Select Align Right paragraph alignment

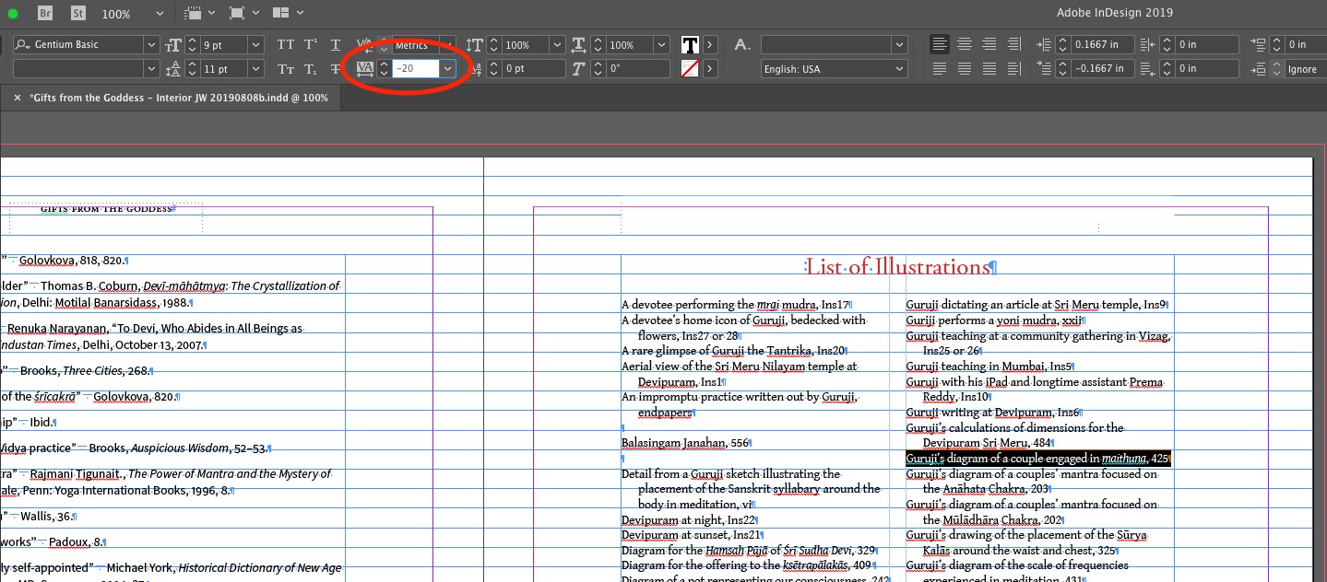click(989, 44)
